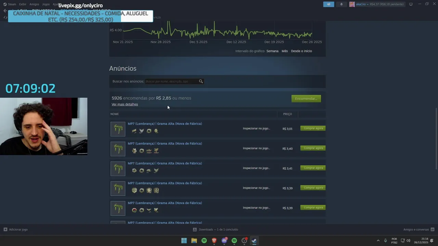Viewport: 438px width, 246px height.
Task: Click the R$ 3,41 listing MP7 thumbnail
Action: coord(118,168)
